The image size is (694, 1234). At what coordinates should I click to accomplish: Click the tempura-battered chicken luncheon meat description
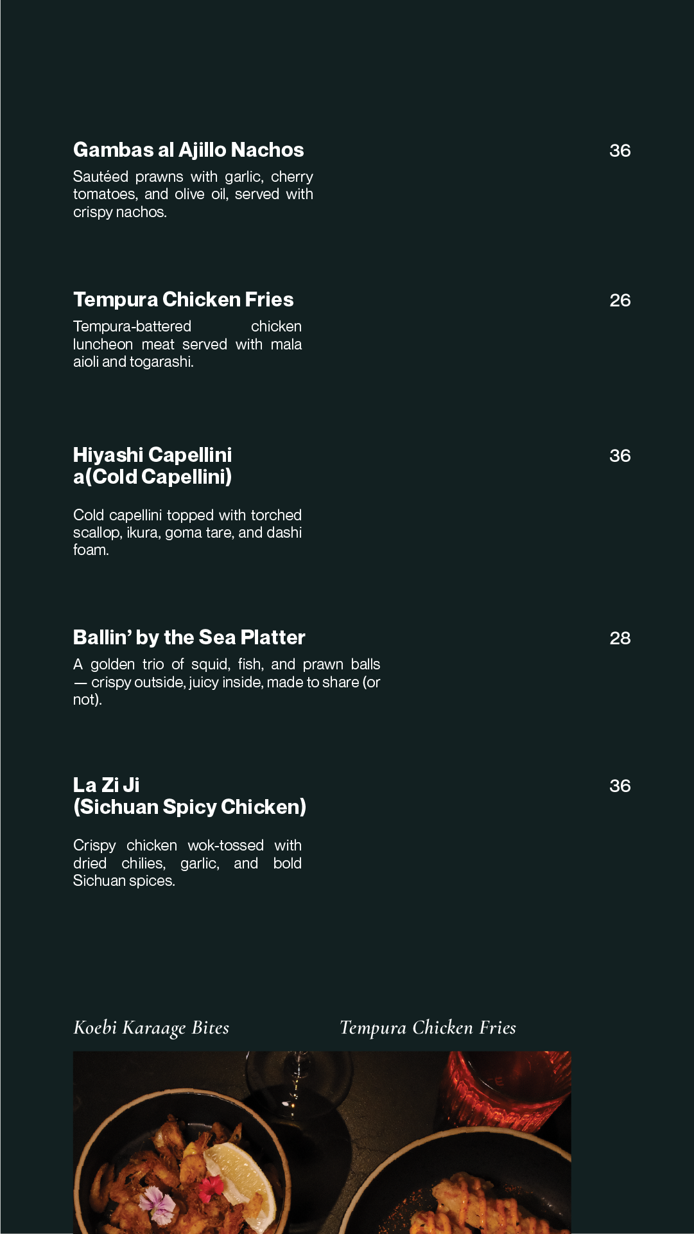[x=187, y=344]
